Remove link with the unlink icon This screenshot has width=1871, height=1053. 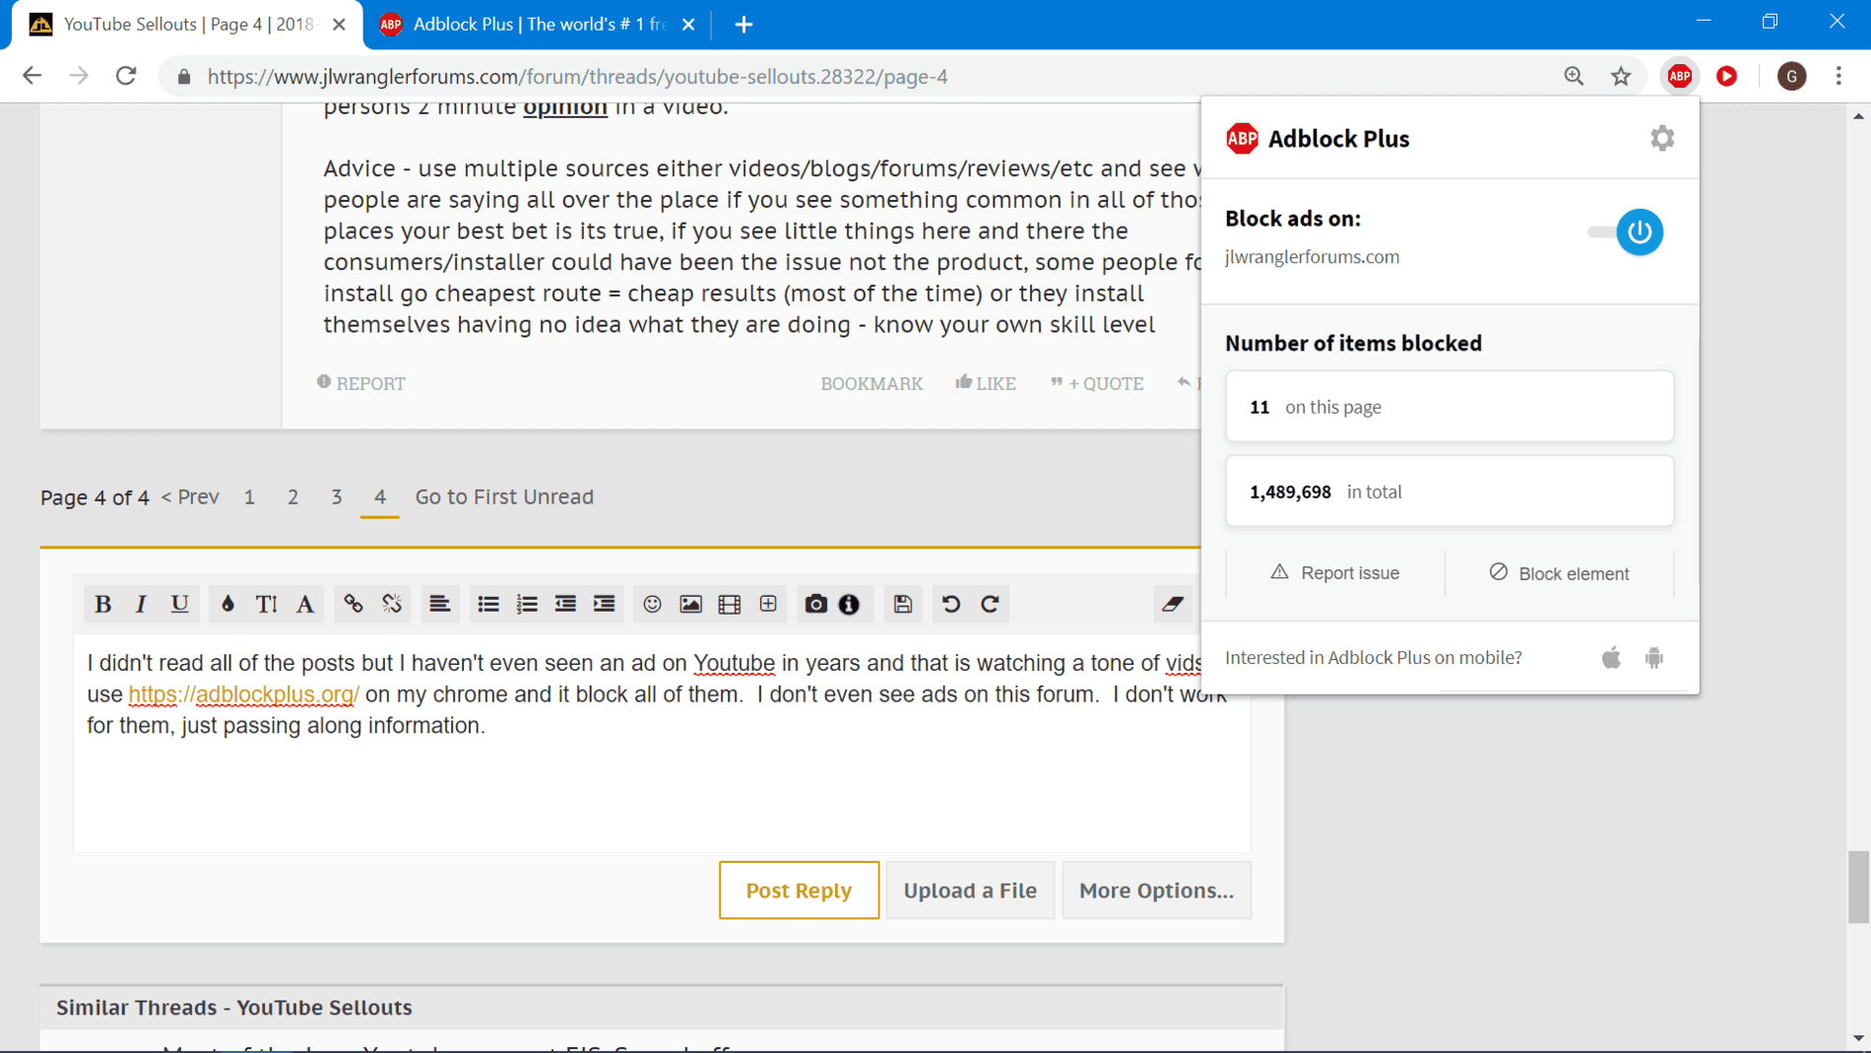coord(392,604)
